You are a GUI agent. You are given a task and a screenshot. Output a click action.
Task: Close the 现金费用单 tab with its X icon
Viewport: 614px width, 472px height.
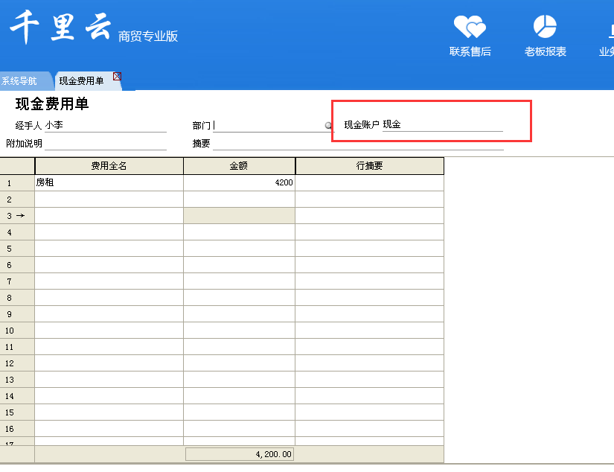point(117,77)
